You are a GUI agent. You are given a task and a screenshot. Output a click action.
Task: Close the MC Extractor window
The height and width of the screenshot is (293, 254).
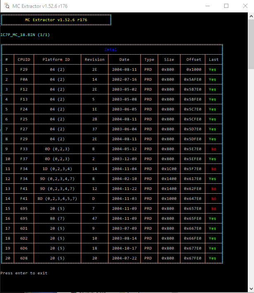tap(245, 6)
